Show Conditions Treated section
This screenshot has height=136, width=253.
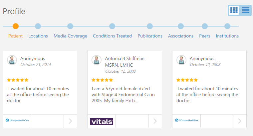click(112, 36)
